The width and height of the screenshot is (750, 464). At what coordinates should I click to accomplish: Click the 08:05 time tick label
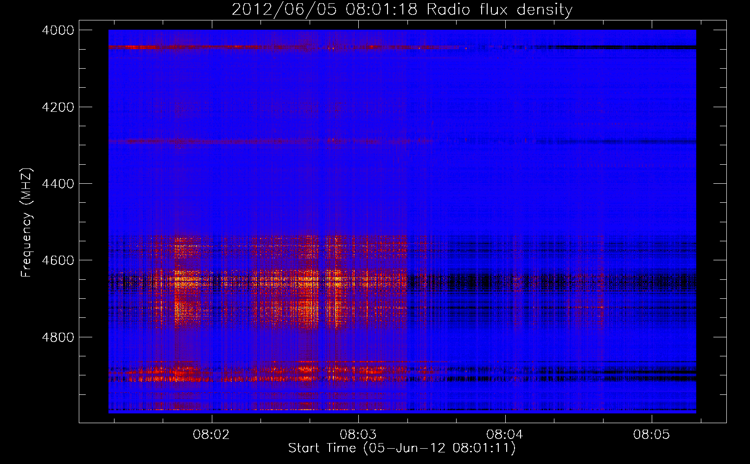point(651,435)
